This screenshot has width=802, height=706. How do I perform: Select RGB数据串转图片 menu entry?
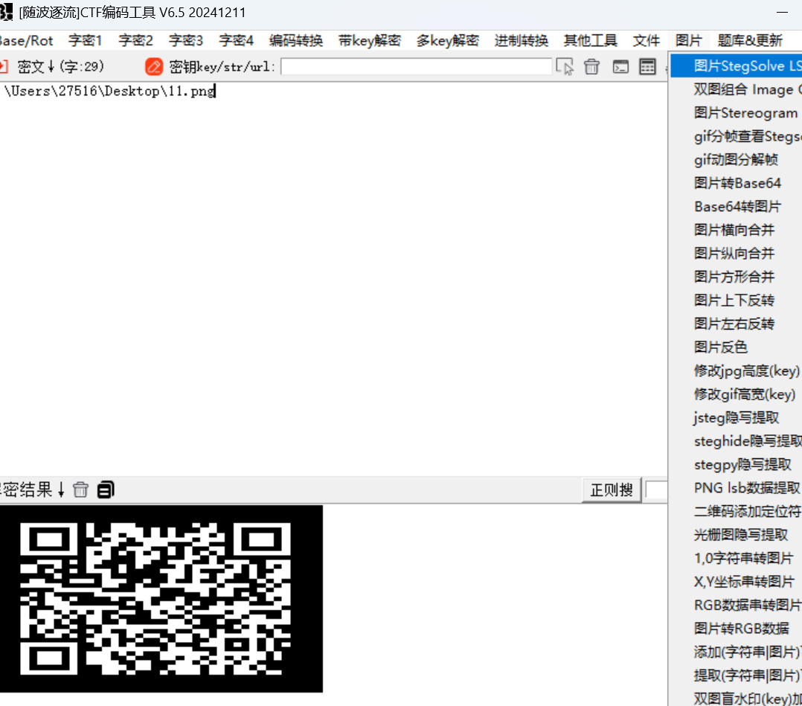point(736,606)
